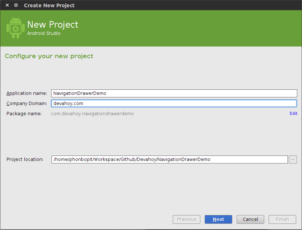Click the 'Configure your new project' heading
The height and width of the screenshot is (230, 302).
pos(49,56)
